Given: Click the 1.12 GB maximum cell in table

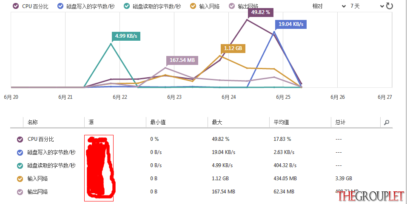Looking at the screenshot, I should [x=220, y=179].
